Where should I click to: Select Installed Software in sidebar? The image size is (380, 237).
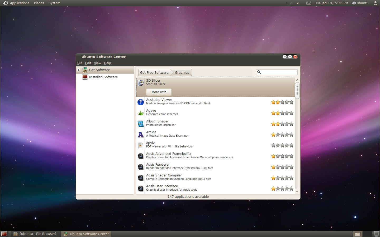(103, 77)
